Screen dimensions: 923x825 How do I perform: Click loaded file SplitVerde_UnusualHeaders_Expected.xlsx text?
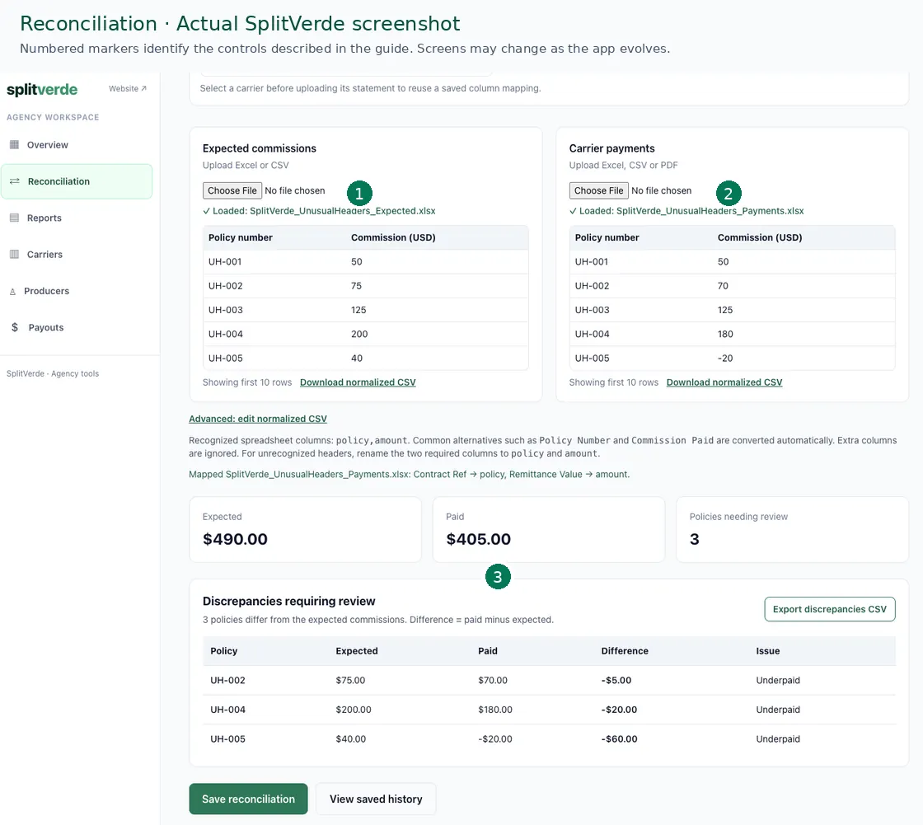(343, 211)
